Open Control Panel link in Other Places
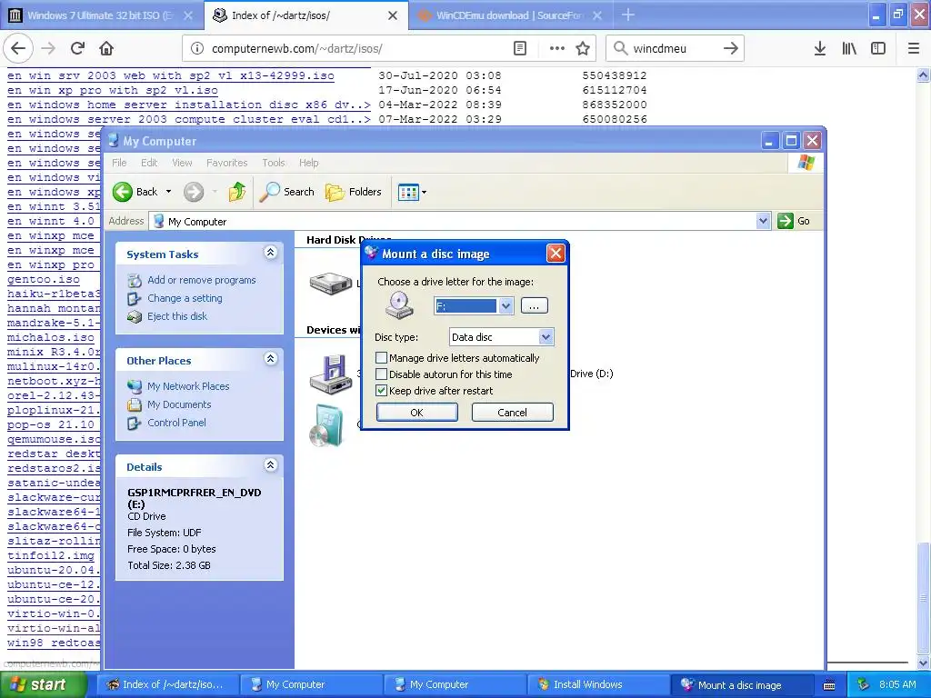 tap(176, 423)
